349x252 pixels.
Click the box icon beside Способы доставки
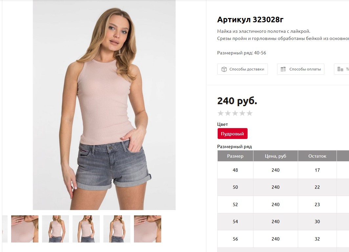224,69
